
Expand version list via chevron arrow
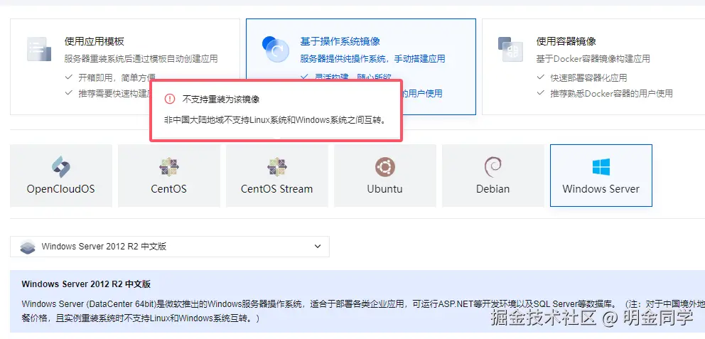pyautogui.click(x=318, y=247)
